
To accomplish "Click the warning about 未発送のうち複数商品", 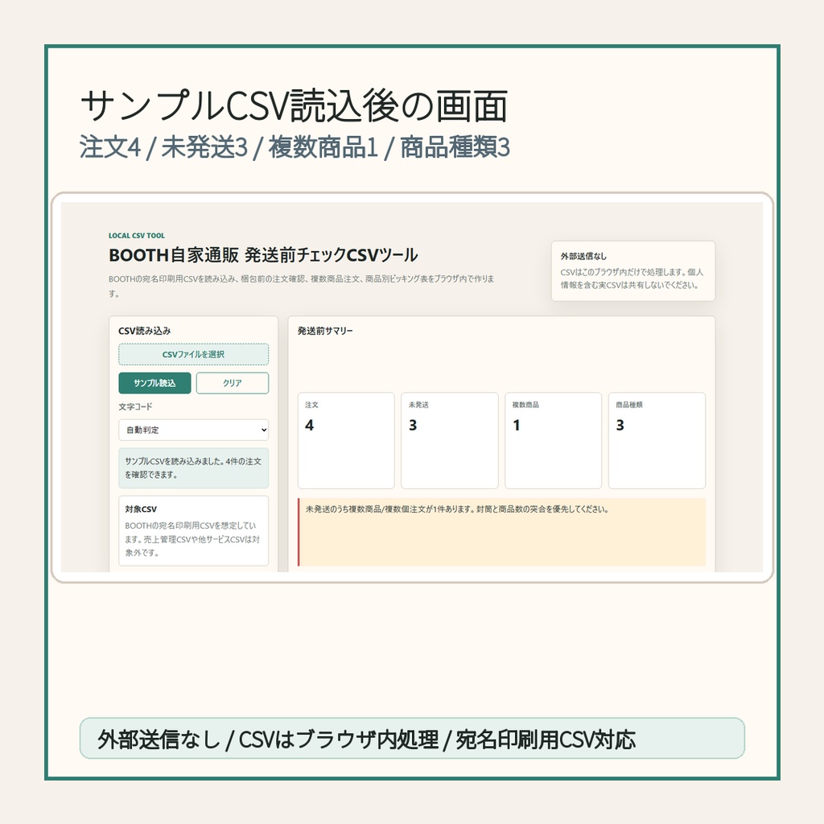I will tap(502, 532).
